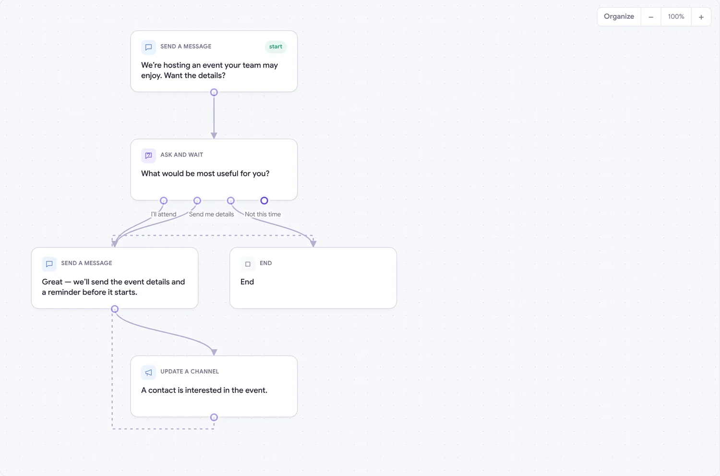Viewport: 720px width, 476px height.
Task: Select the 'A contact is interested in the event.' text
Action: pyautogui.click(x=204, y=390)
